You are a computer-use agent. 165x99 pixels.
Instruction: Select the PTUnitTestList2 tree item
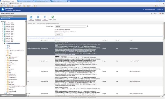point(12,78)
